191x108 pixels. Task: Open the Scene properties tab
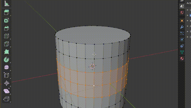pyautogui.click(x=182, y=6)
